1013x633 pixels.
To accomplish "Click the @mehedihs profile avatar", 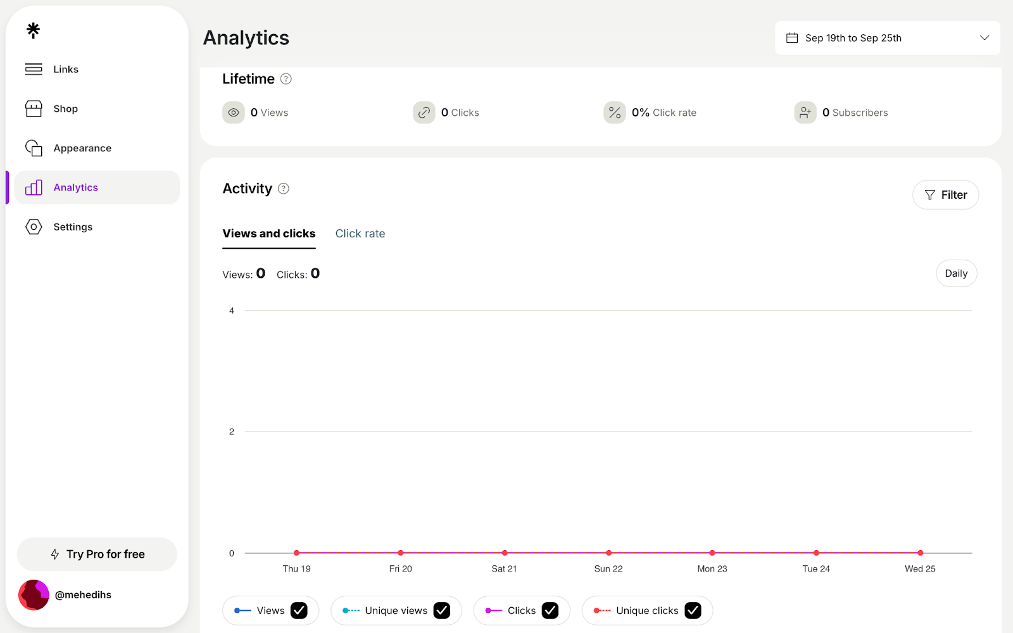I will coord(34,594).
